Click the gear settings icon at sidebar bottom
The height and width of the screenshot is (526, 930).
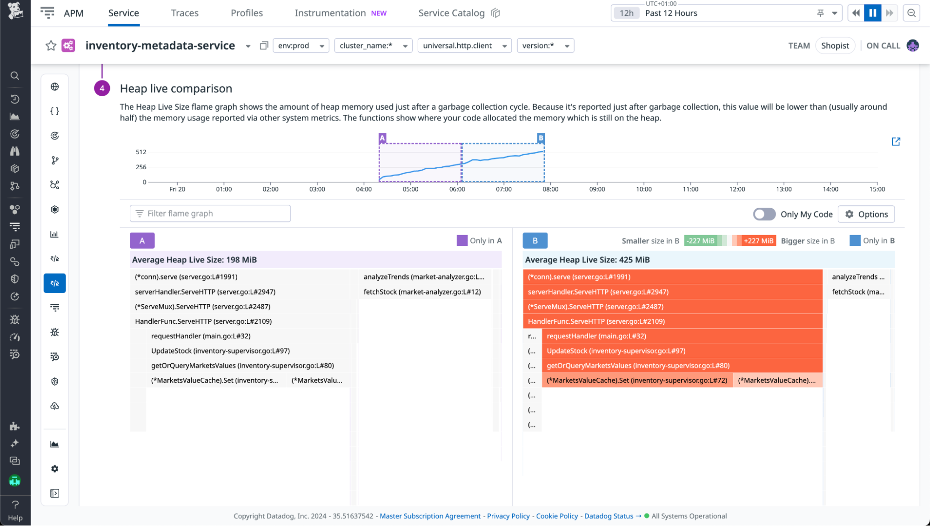point(54,469)
